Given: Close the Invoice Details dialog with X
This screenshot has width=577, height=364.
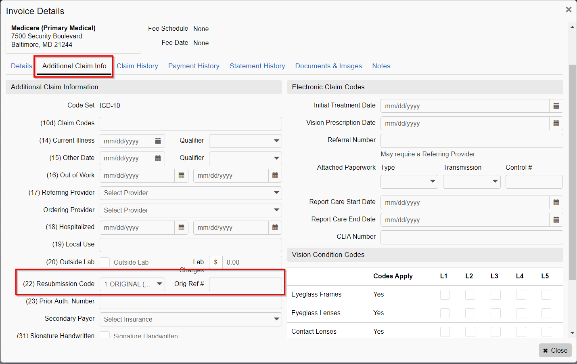Looking at the screenshot, I should (x=569, y=9).
